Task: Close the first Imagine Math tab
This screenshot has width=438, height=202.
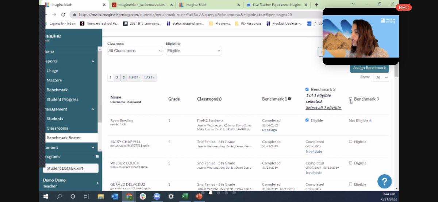Action: coord(104,5)
